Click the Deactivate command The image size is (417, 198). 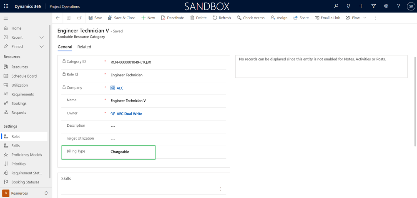(x=173, y=18)
